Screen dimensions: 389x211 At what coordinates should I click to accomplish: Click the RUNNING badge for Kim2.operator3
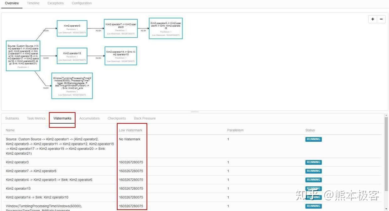coord(313,162)
